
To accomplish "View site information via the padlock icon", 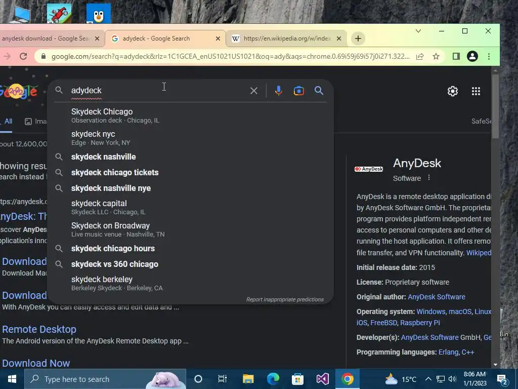I will tap(44, 56).
